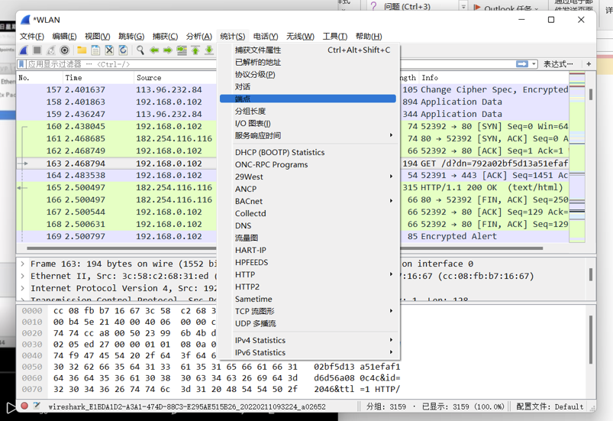Select DNS statistics entry
Image resolution: width=613 pixels, height=421 pixels.
[x=308, y=225]
